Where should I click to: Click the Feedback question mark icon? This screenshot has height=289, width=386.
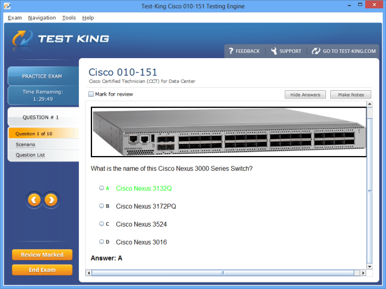point(230,51)
